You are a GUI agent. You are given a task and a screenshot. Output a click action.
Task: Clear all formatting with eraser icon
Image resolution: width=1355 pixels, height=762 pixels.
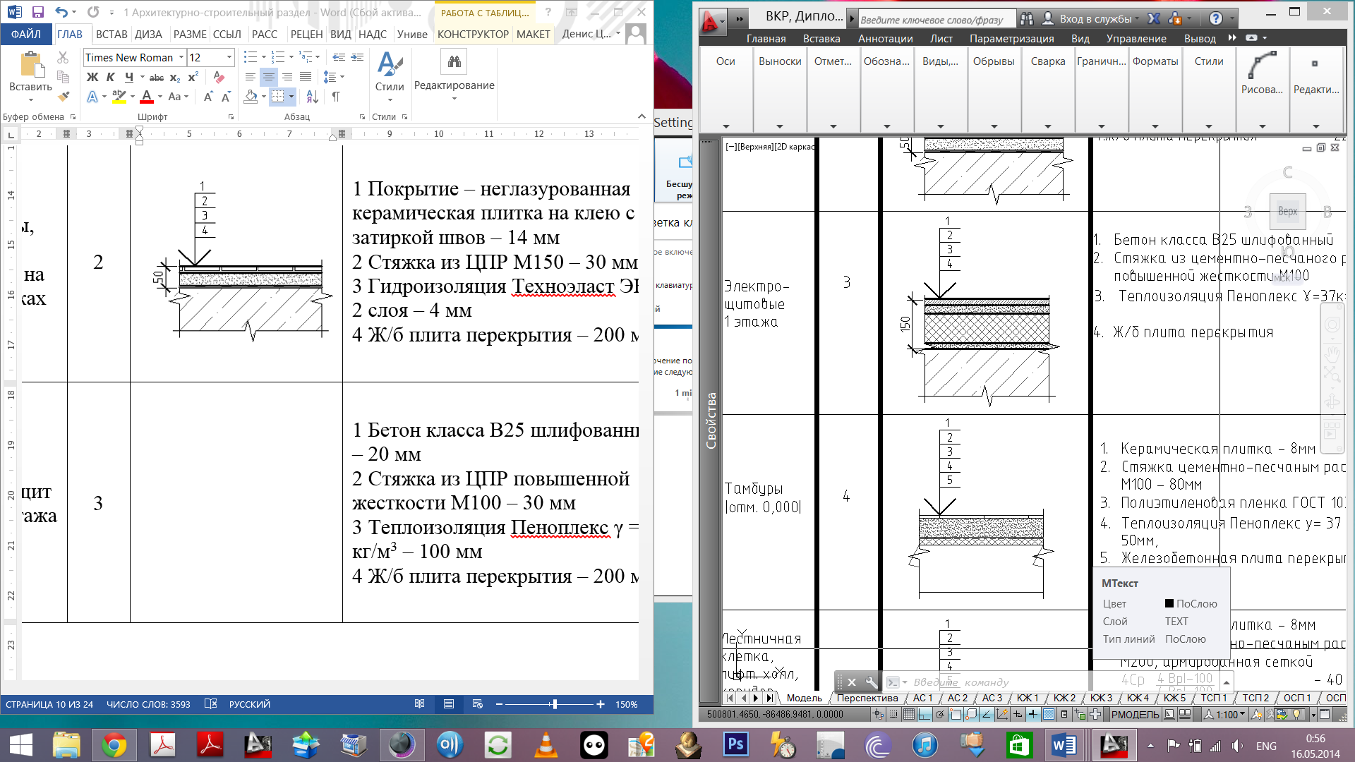point(219,78)
